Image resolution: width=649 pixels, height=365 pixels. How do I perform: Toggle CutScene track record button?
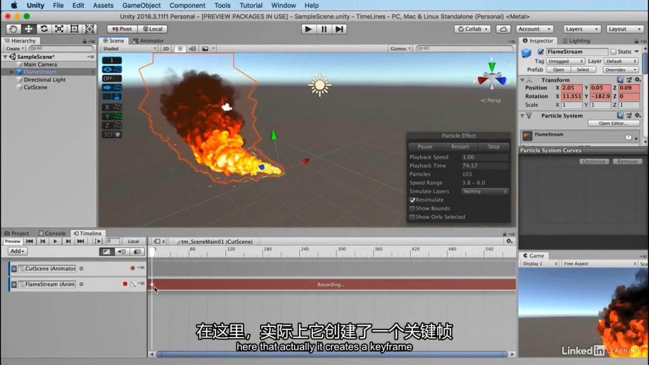pos(132,268)
